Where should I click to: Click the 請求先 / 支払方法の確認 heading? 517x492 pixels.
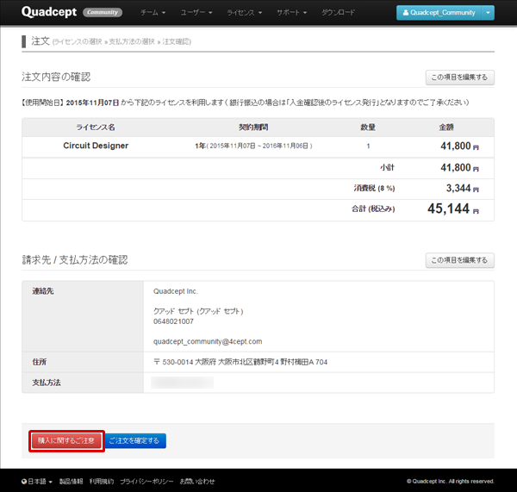(75, 260)
